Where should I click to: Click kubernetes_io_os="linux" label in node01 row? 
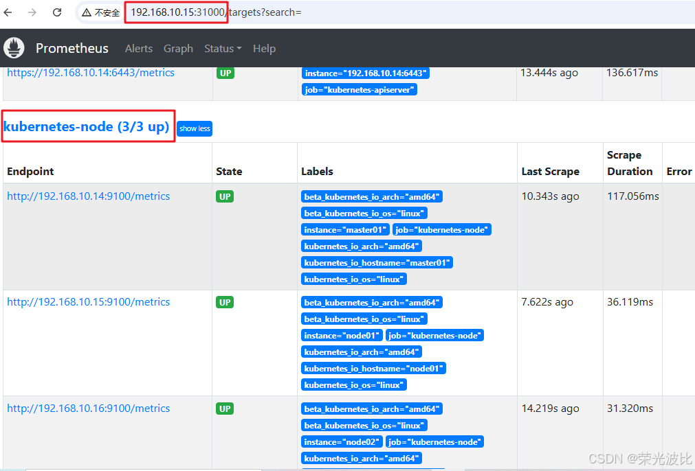click(354, 384)
